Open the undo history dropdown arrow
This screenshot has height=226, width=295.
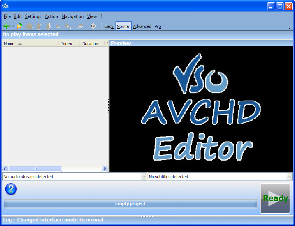coord(74,26)
